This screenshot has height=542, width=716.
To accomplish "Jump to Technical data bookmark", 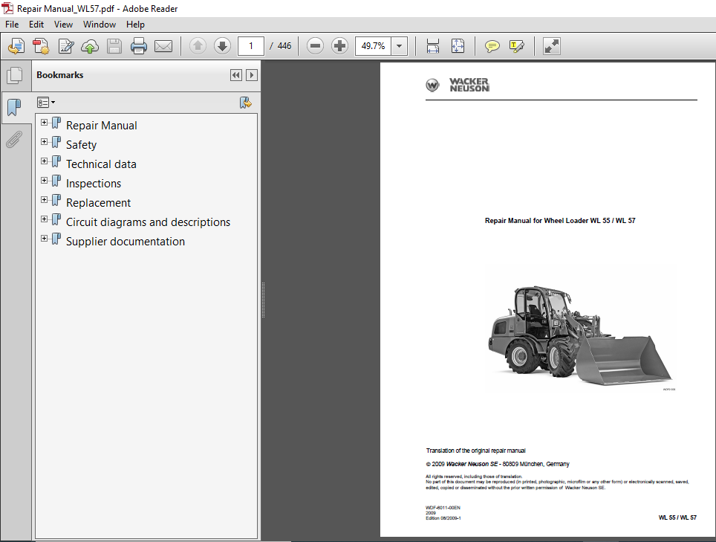I will pyautogui.click(x=101, y=164).
